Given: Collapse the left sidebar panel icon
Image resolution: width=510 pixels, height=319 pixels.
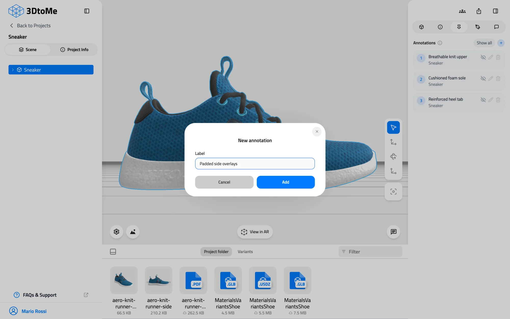Looking at the screenshot, I should 87,11.
